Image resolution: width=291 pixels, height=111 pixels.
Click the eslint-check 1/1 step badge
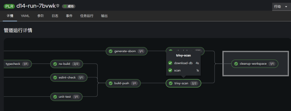coord(81,78)
